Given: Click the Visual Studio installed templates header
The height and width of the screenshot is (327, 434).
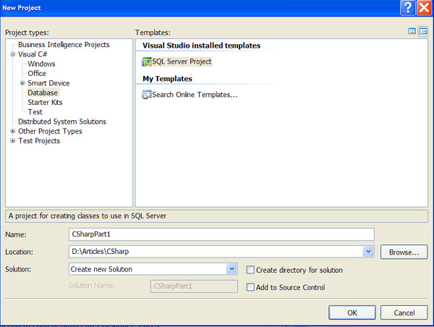Looking at the screenshot, I should click(202, 46).
